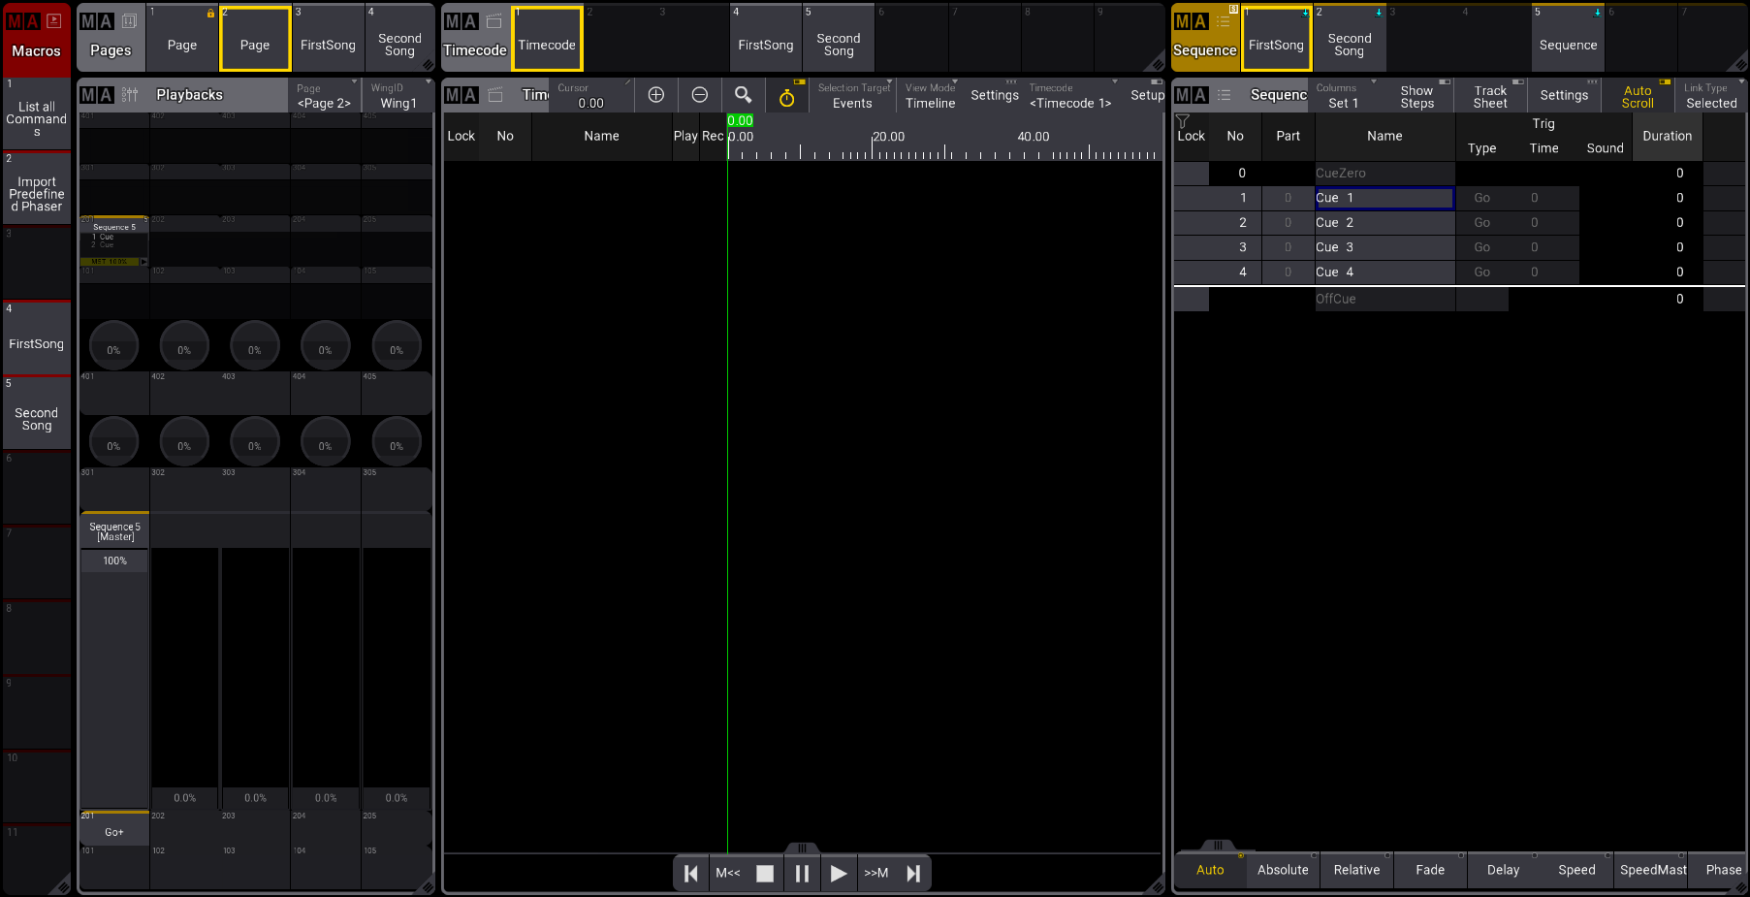Viewport: 1750px width, 897px height.
Task: Open the View Mode Timeline dropdown
Action: coord(930,96)
